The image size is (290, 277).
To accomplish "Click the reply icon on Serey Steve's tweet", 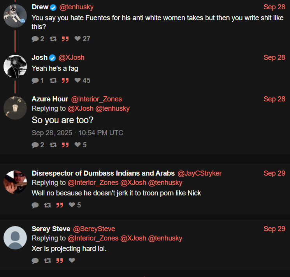I will tap(35, 261).
